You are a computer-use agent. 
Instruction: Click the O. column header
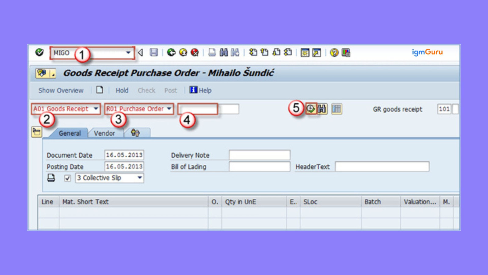(215, 202)
